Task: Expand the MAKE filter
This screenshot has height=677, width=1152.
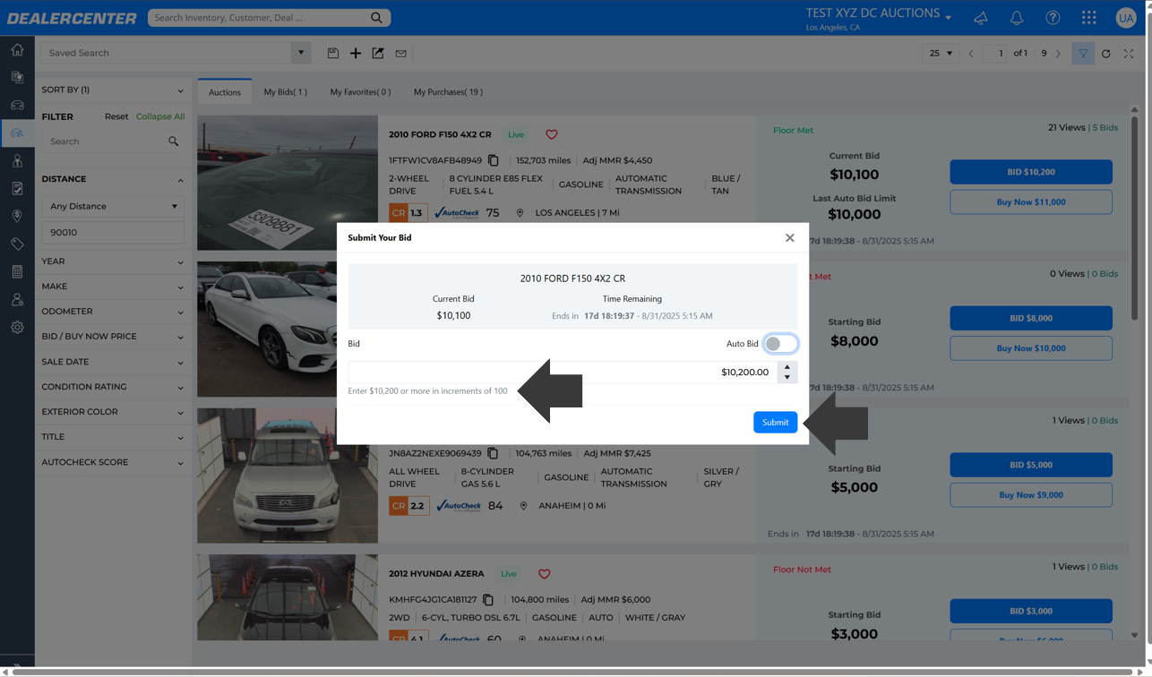Action: 113,287
